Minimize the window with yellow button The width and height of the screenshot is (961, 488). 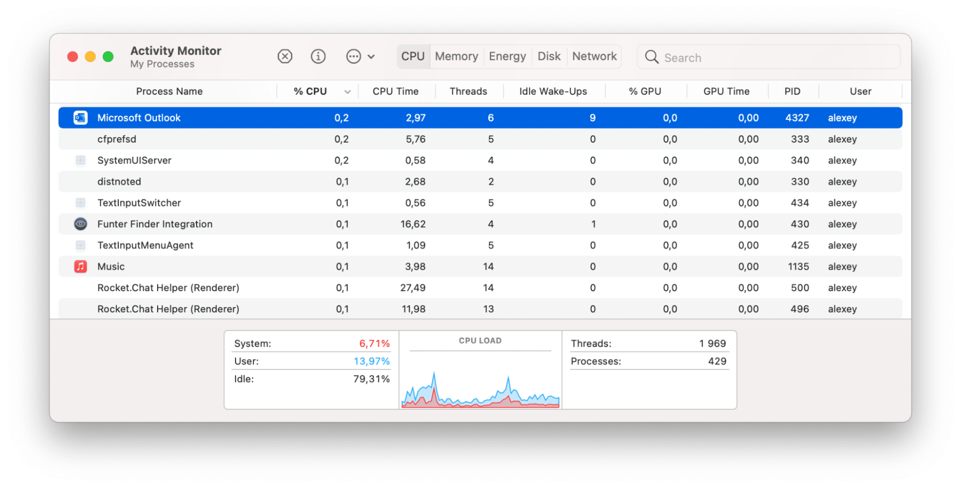[x=90, y=57]
